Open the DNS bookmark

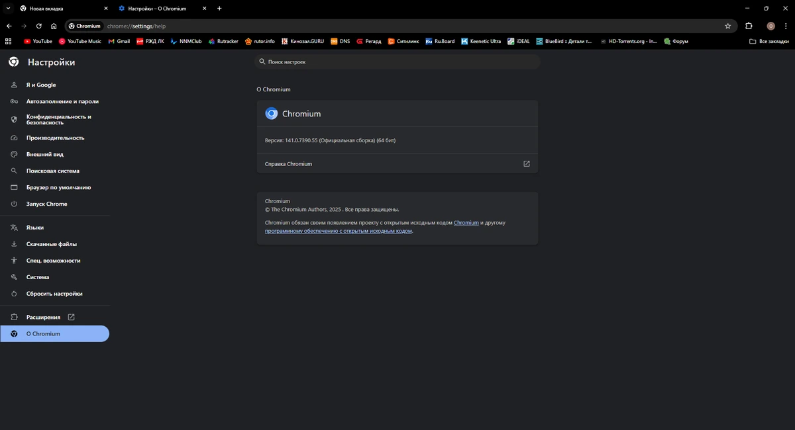[341, 41]
